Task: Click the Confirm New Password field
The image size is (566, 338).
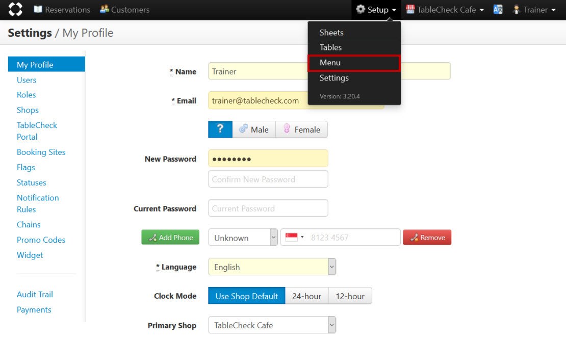Action: click(x=268, y=179)
